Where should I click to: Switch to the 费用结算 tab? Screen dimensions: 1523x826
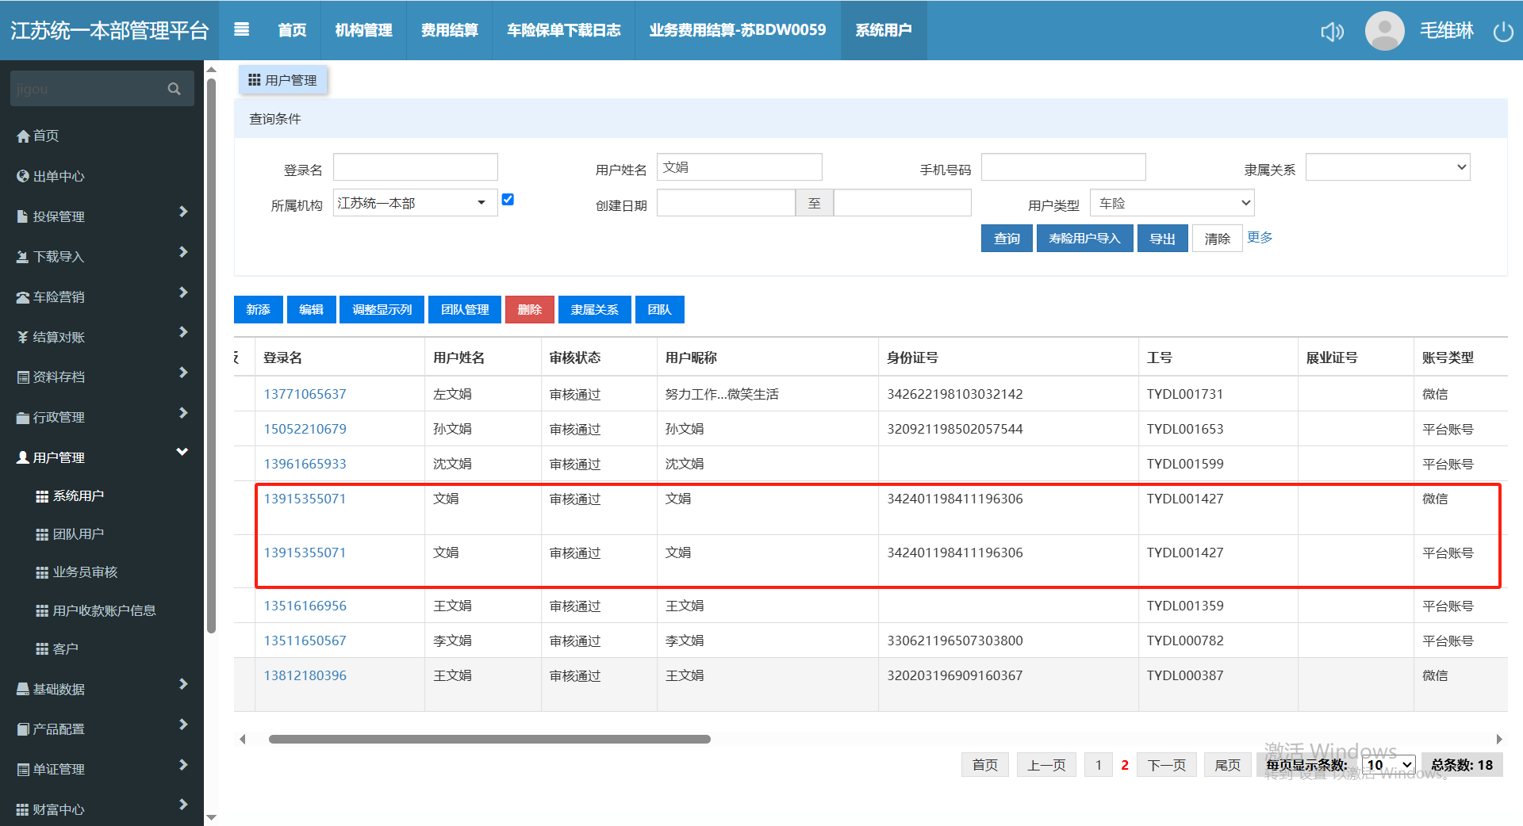(x=449, y=30)
